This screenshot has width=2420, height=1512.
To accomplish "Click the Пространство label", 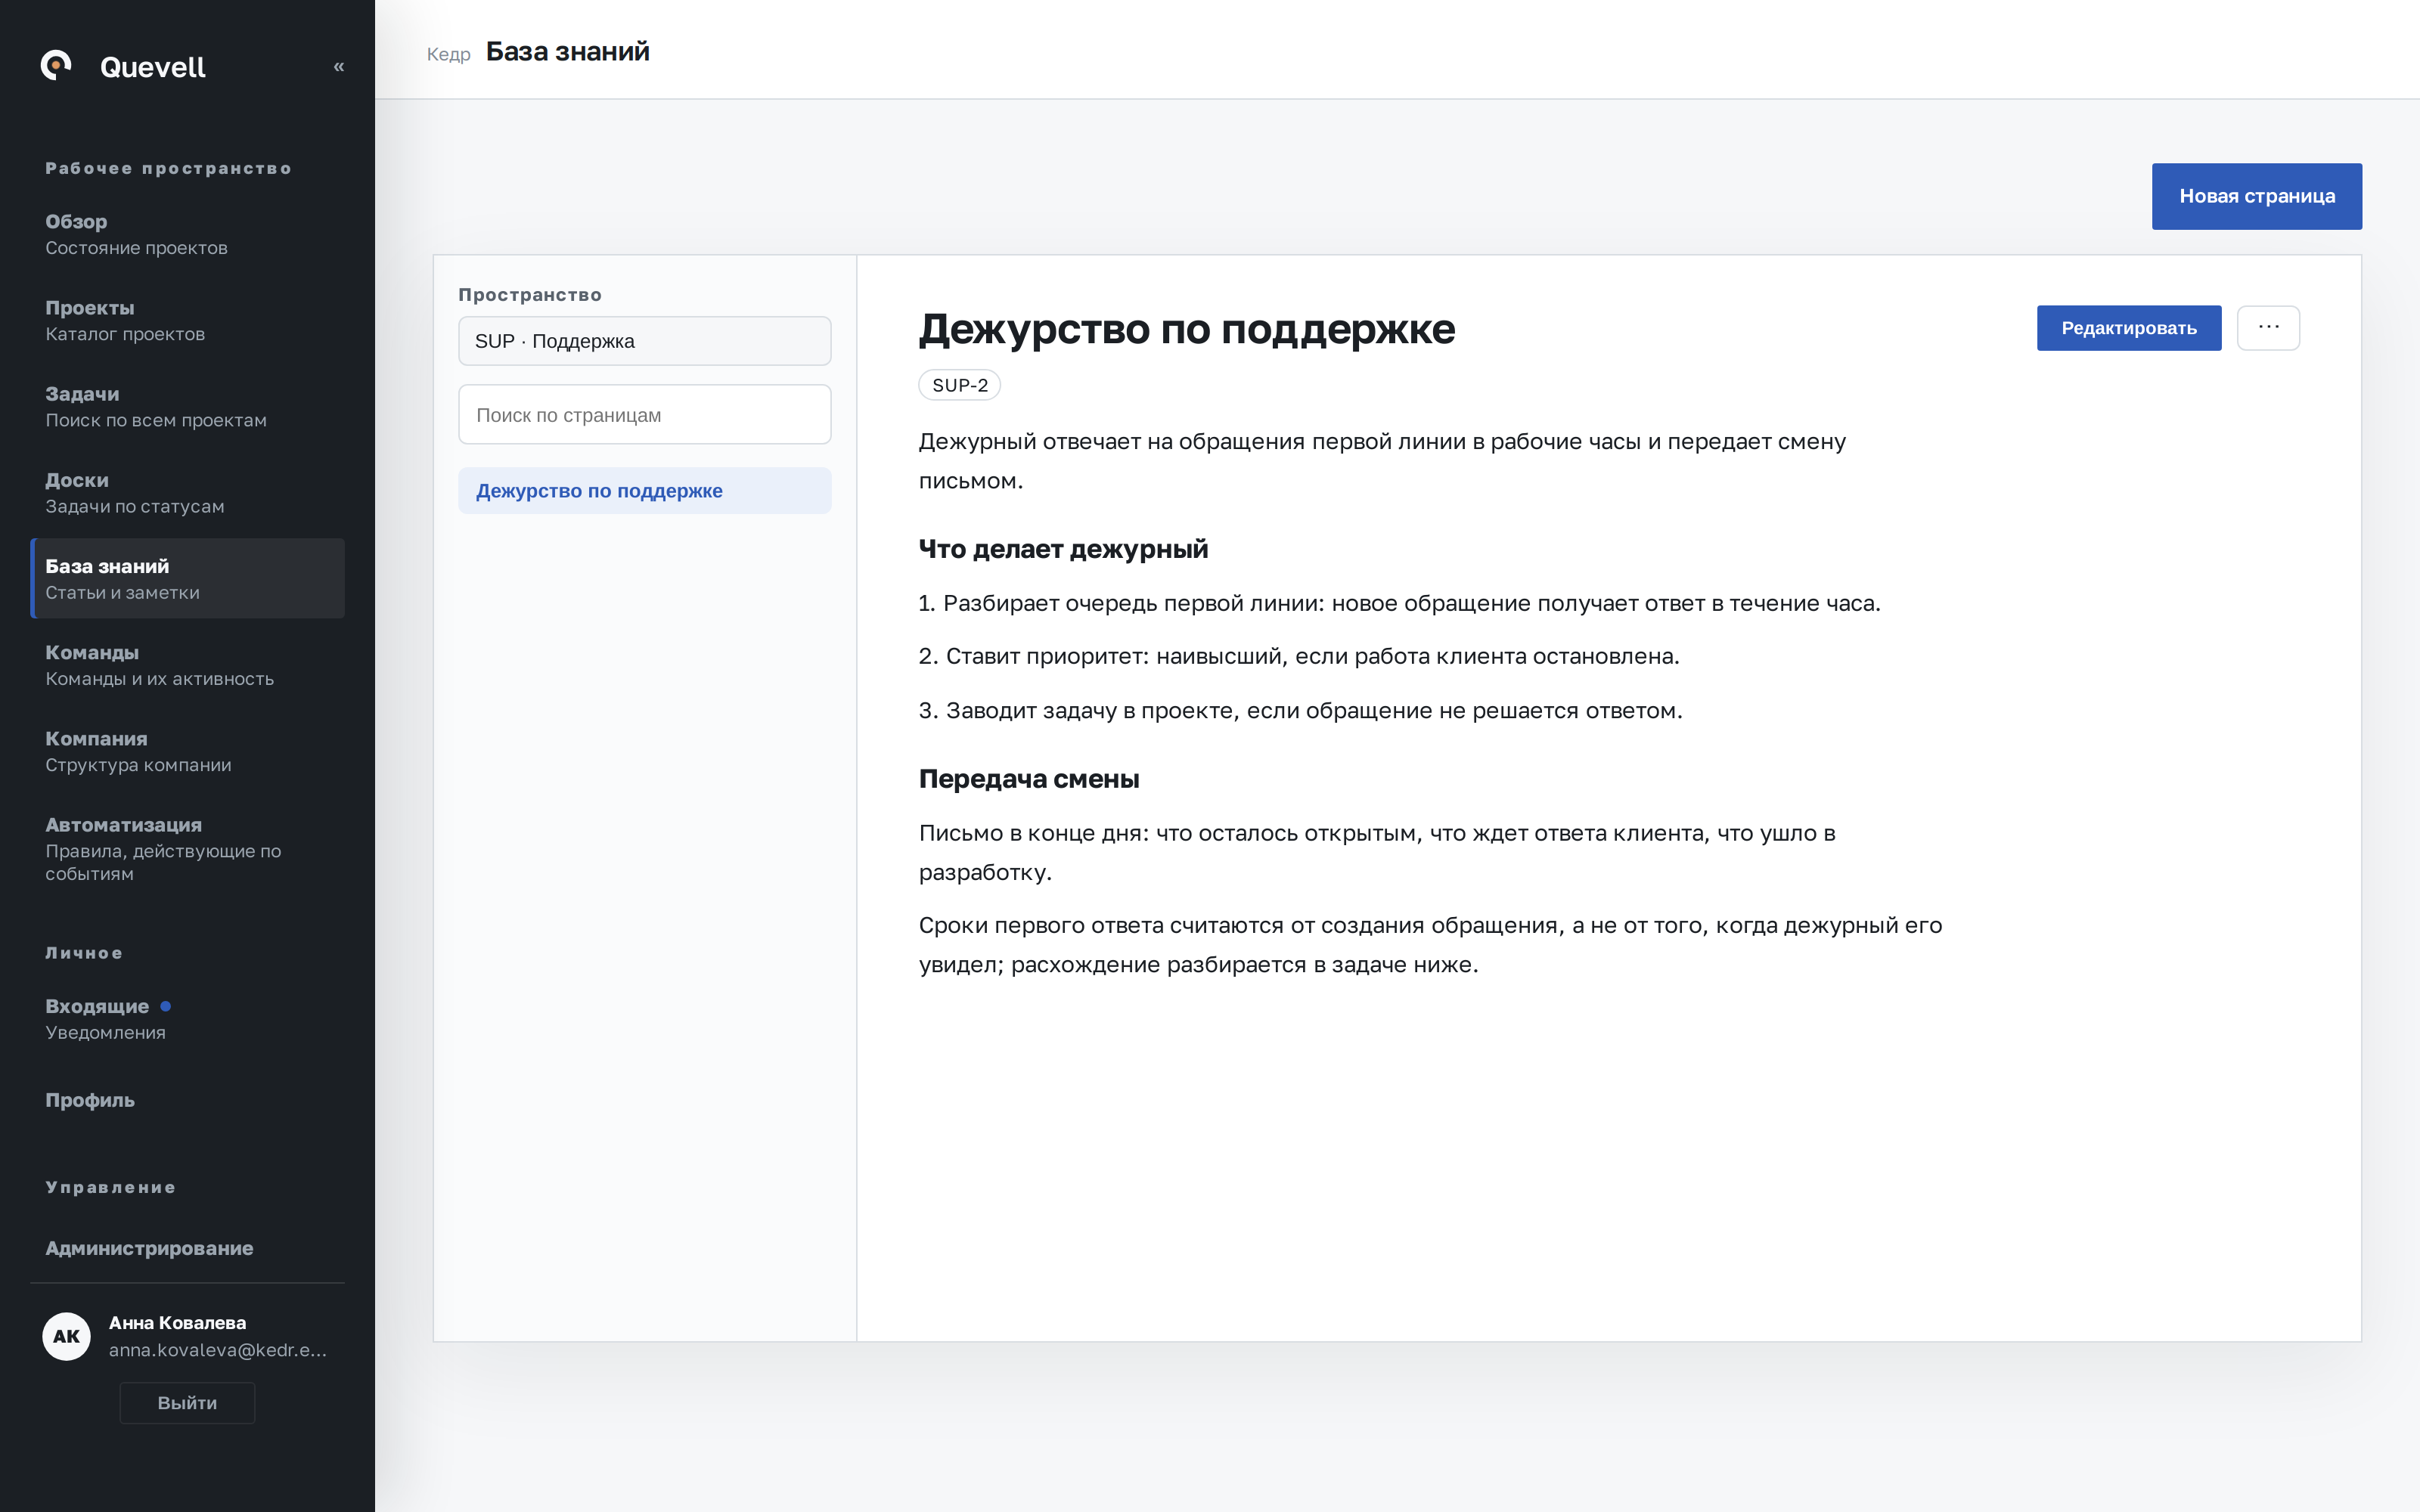I will click(530, 295).
